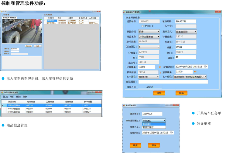Click the 拍照 capture button
The width and height of the screenshot is (243, 153).
click(x=37, y=46)
